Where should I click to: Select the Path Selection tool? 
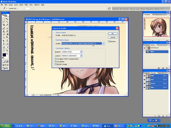4,41
